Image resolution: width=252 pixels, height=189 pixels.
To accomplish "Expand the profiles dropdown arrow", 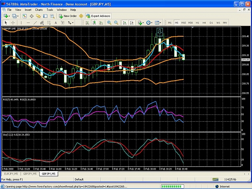I will click(18, 16).
